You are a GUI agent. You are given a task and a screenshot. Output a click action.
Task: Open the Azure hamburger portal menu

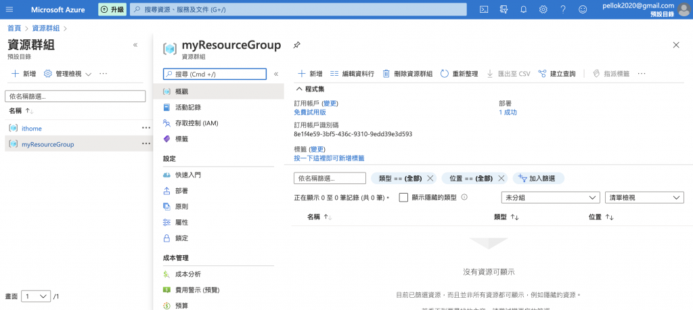click(x=9, y=9)
